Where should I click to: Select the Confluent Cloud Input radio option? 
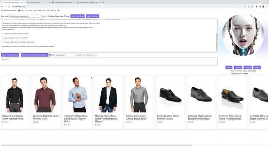(47, 16)
